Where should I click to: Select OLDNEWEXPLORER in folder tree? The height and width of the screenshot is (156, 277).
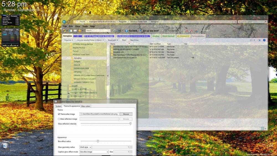[81, 68]
